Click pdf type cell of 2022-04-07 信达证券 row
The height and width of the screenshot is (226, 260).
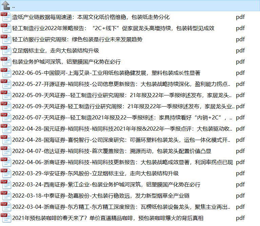pyautogui.click(x=240, y=151)
